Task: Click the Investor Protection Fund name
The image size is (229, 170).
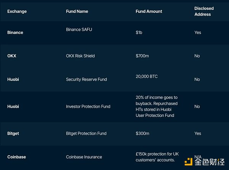Action: [88, 106]
